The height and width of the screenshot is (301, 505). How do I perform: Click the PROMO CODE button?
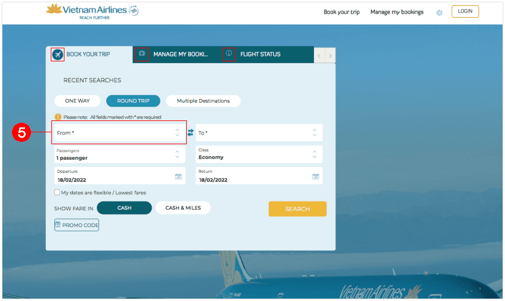76,225
